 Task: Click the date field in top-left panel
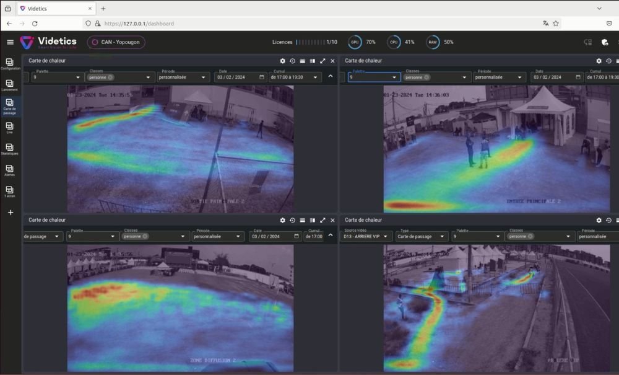tap(240, 77)
